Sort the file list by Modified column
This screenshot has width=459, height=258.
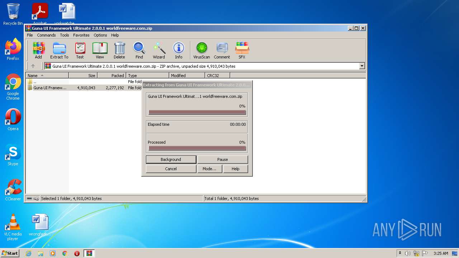click(x=187, y=75)
